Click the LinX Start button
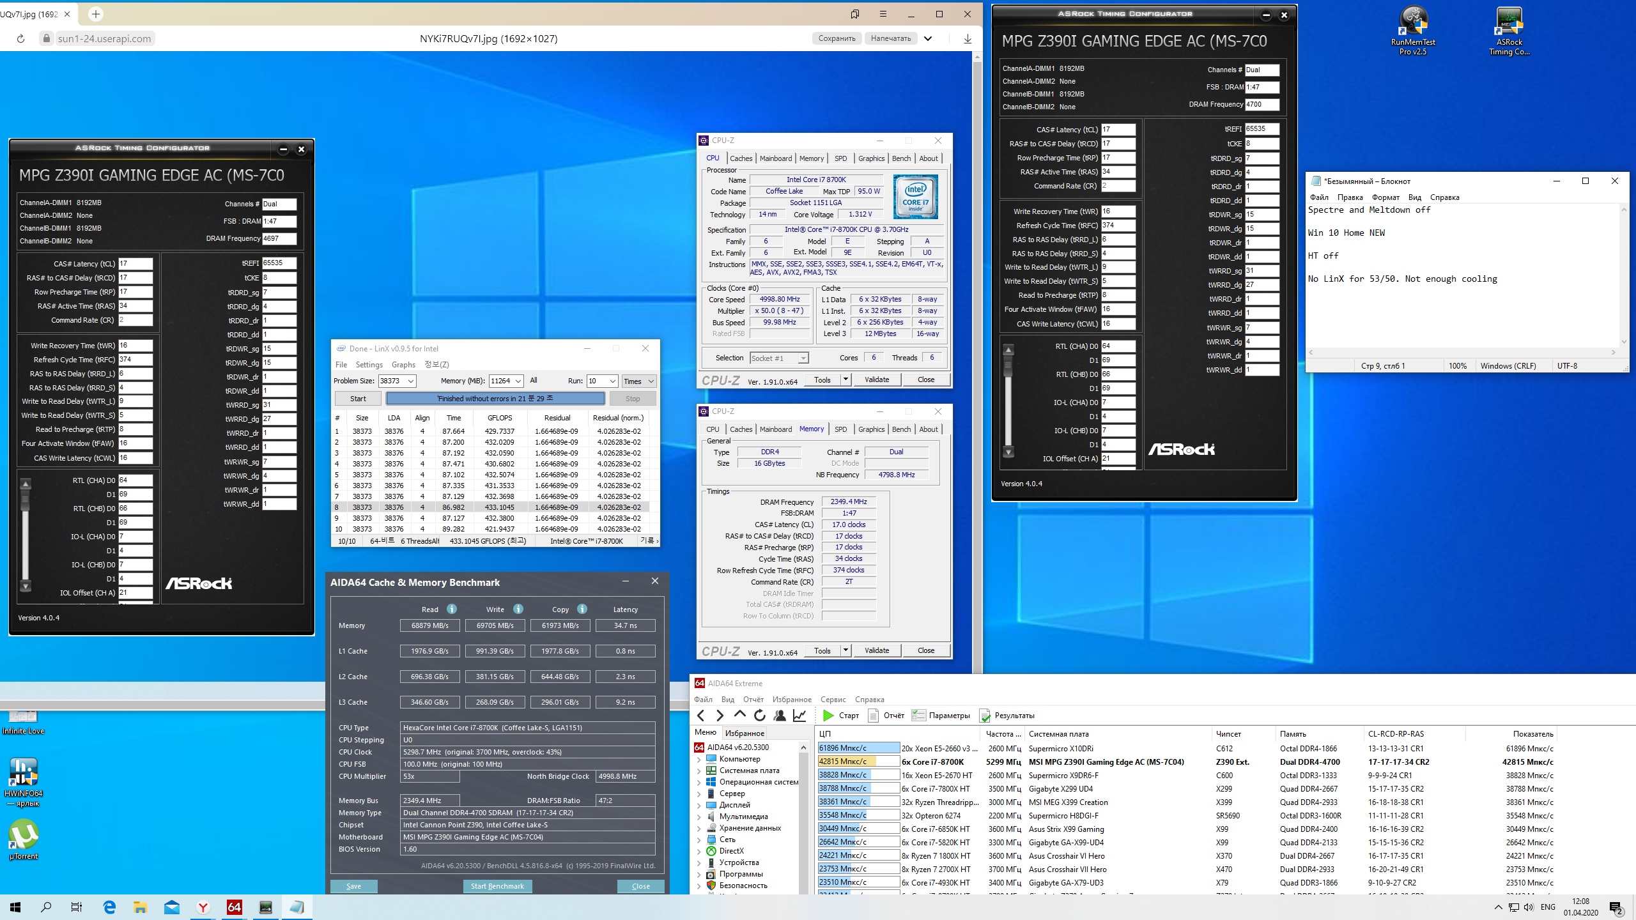Image resolution: width=1636 pixels, height=920 pixels. (358, 399)
